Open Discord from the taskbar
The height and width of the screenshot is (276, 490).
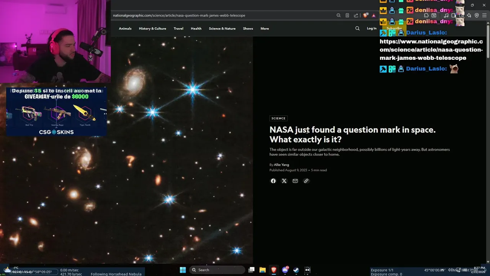click(285, 270)
